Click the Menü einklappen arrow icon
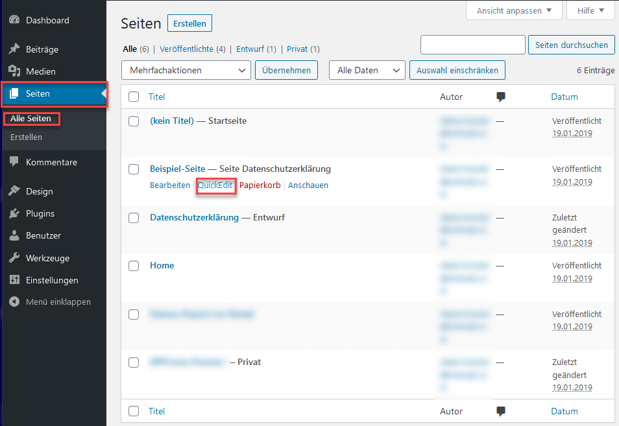The image size is (619, 426). (x=14, y=302)
